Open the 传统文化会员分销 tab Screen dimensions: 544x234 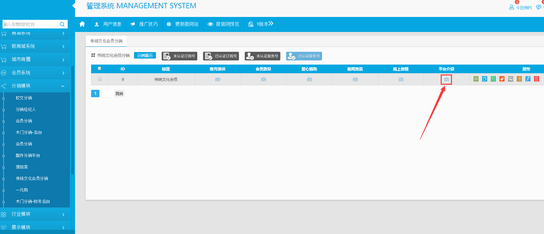click(106, 41)
